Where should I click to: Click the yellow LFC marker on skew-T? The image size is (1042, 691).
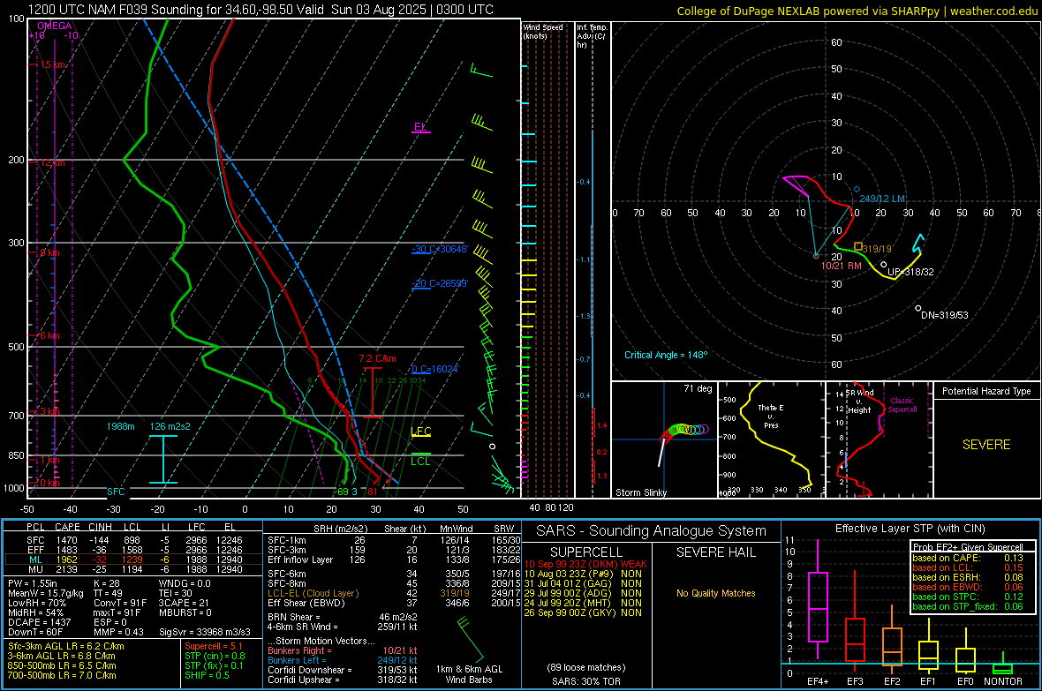(420, 432)
